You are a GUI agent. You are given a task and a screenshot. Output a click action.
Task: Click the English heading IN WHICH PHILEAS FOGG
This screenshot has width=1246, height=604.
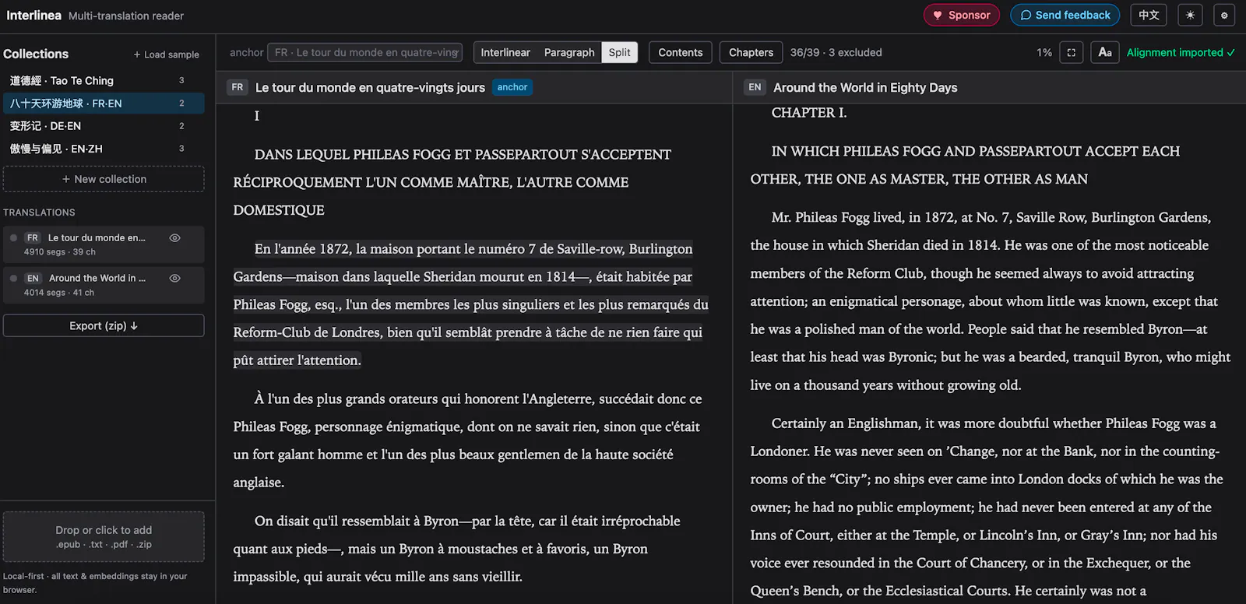pyautogui.click(x=965, y=165)
